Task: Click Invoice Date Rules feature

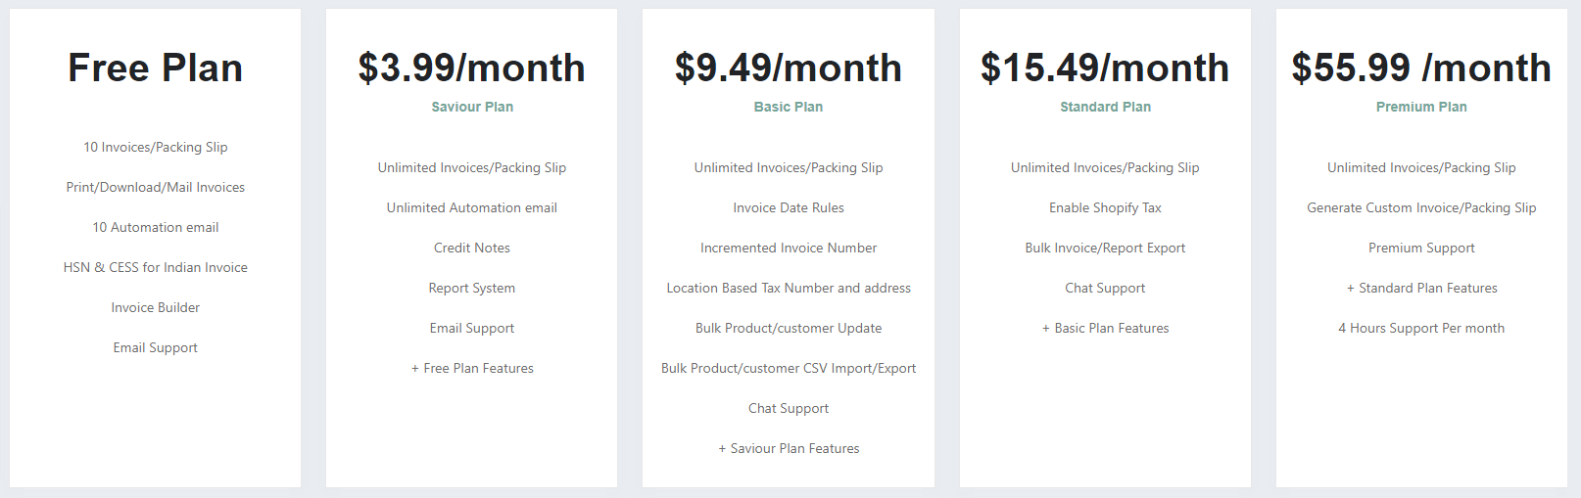Action: [x=789, y=207]
